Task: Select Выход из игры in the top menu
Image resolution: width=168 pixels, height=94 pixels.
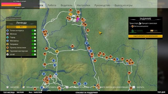Action: (123, 5)
